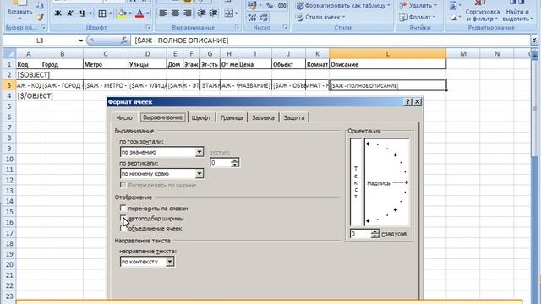Align text right in ribbon
This screenshot has width=541, height=304.
click(188, 14)
